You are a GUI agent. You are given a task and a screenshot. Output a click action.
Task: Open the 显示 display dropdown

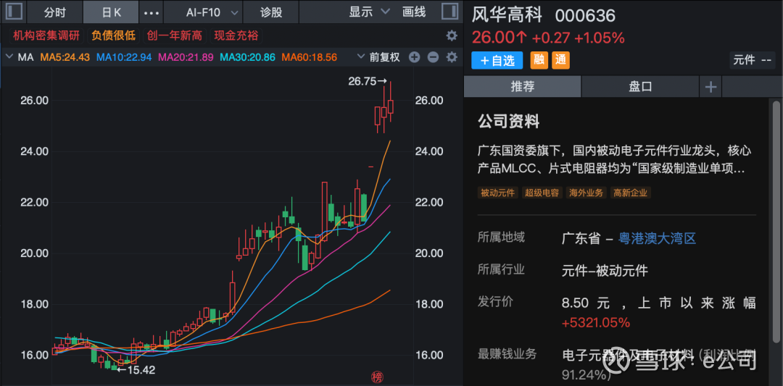pos(368,12)
